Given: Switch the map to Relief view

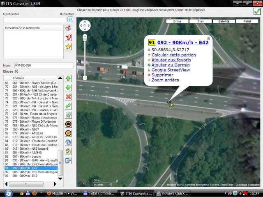Looking at the screenshot, I should [247, 21].
